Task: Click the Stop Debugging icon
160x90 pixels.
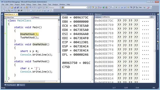Action: [122, 7]
